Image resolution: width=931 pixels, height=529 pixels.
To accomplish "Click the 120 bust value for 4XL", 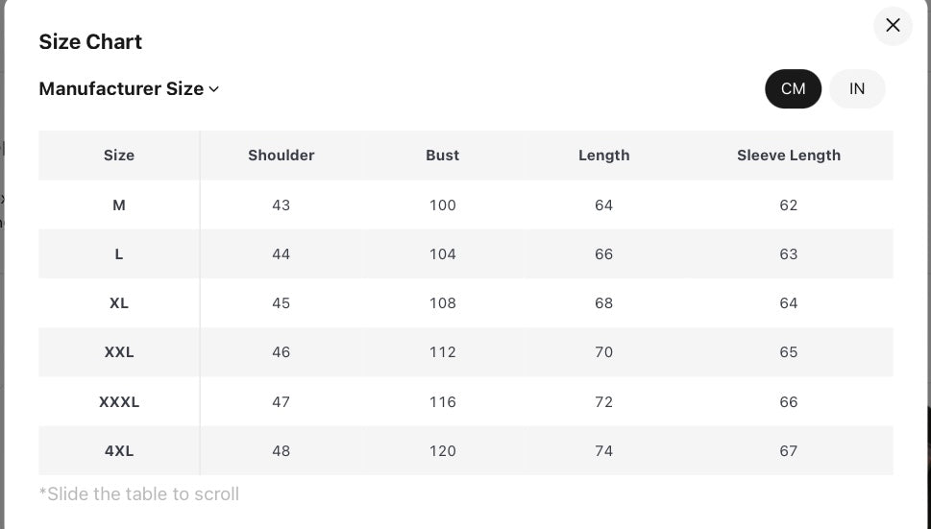I will click(442, 450).
